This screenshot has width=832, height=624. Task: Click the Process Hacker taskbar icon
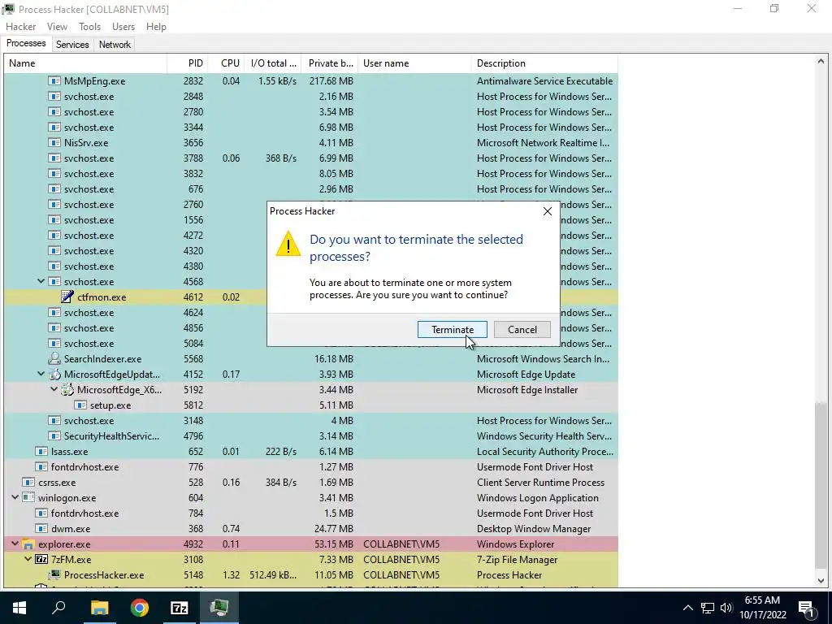pyautogui.click(x=219, y=608)
